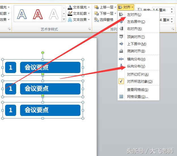Open the size group dialog launcher

click(x=173, y=29)
